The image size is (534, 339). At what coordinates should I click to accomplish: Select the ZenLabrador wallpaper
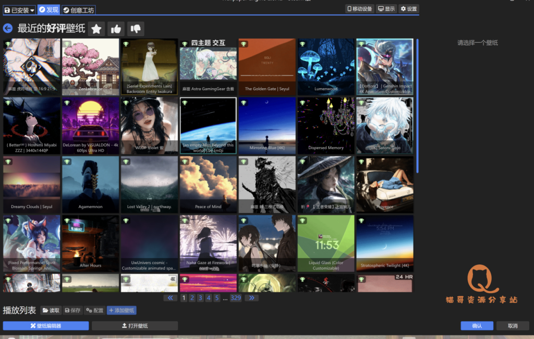[x=91, y=67]
